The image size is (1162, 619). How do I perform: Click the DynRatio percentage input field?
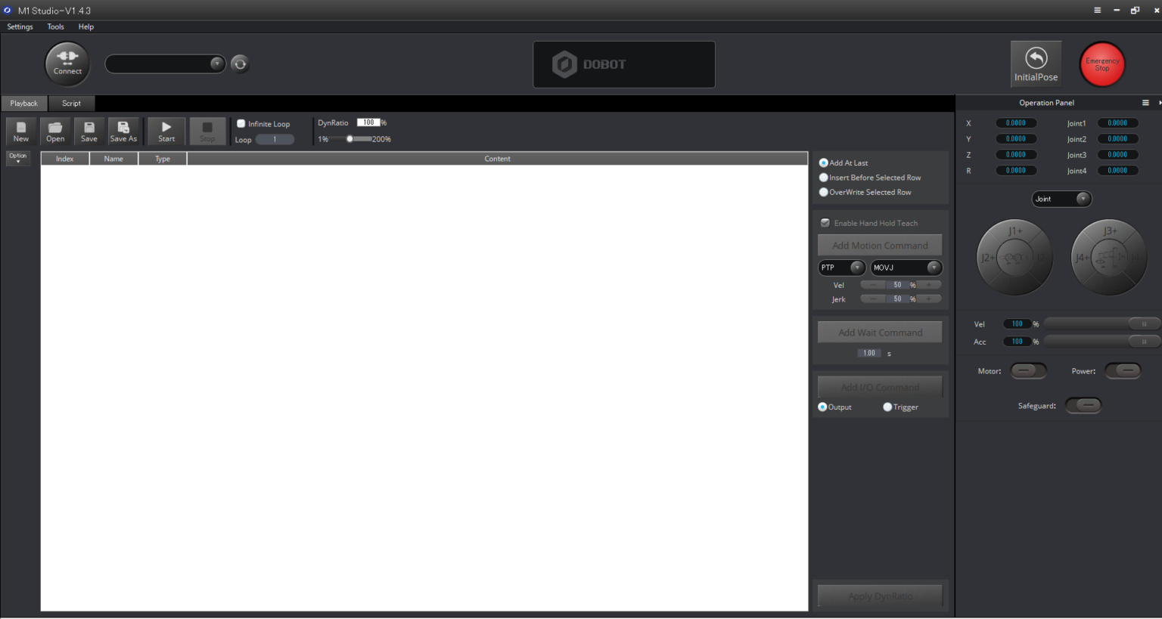coord(368,122)
